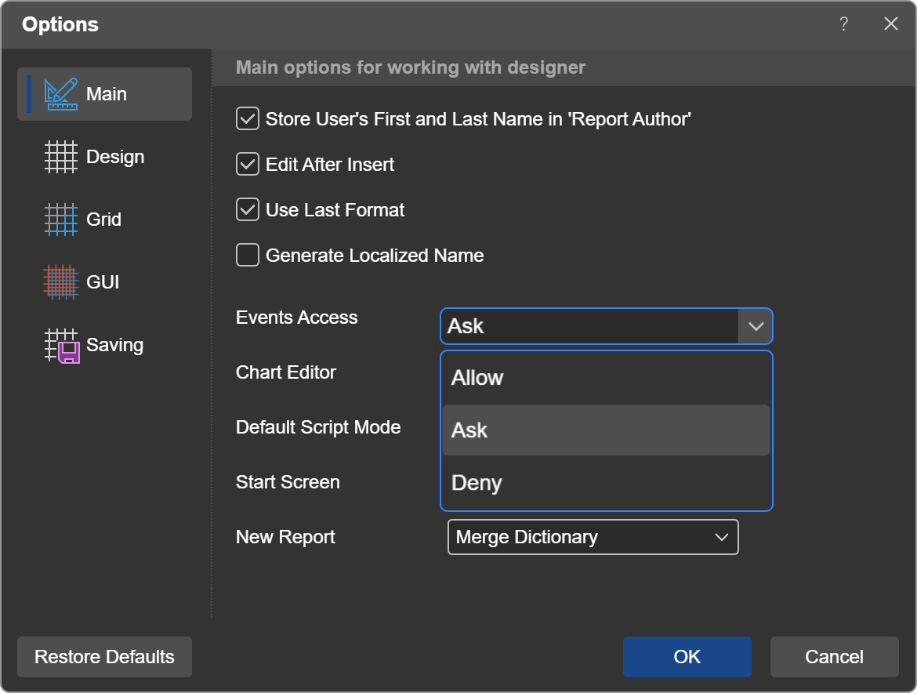Switch to the Design options tab
The height and width of the screenshot is (693, 917).
pyautogui.click(x=114, y=157)
